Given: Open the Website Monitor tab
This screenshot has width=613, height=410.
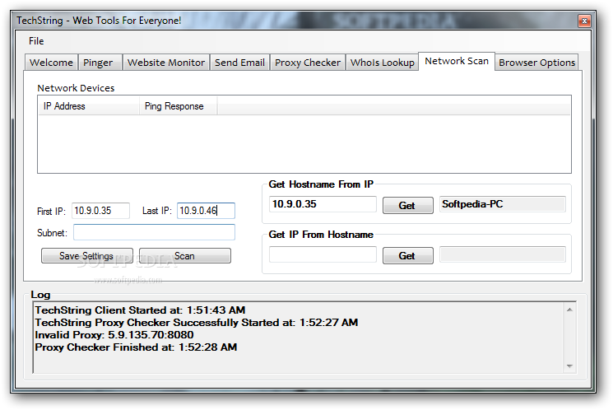Looking at the screenshot, I should tap(166, 63).
